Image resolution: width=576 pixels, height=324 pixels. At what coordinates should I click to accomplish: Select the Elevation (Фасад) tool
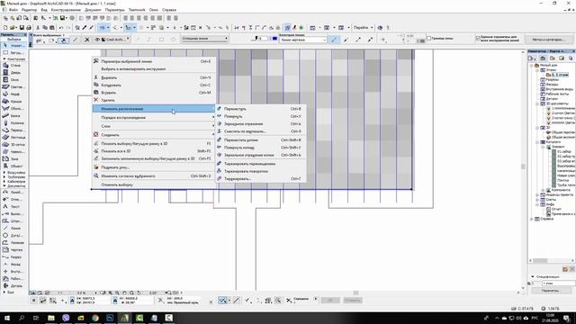[13, 264]
